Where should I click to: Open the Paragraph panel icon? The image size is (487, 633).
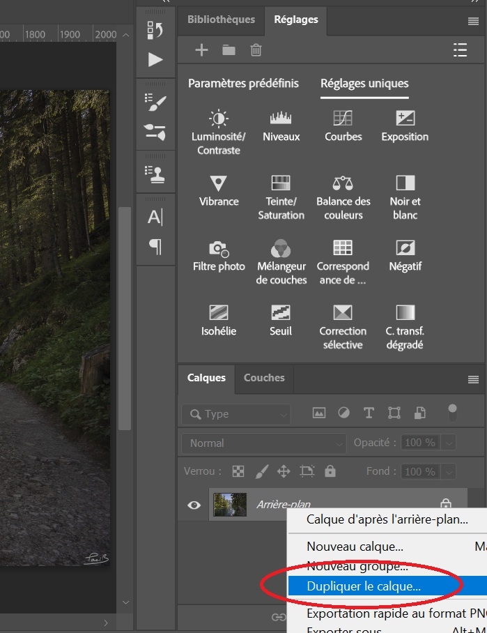pos(155,246)
